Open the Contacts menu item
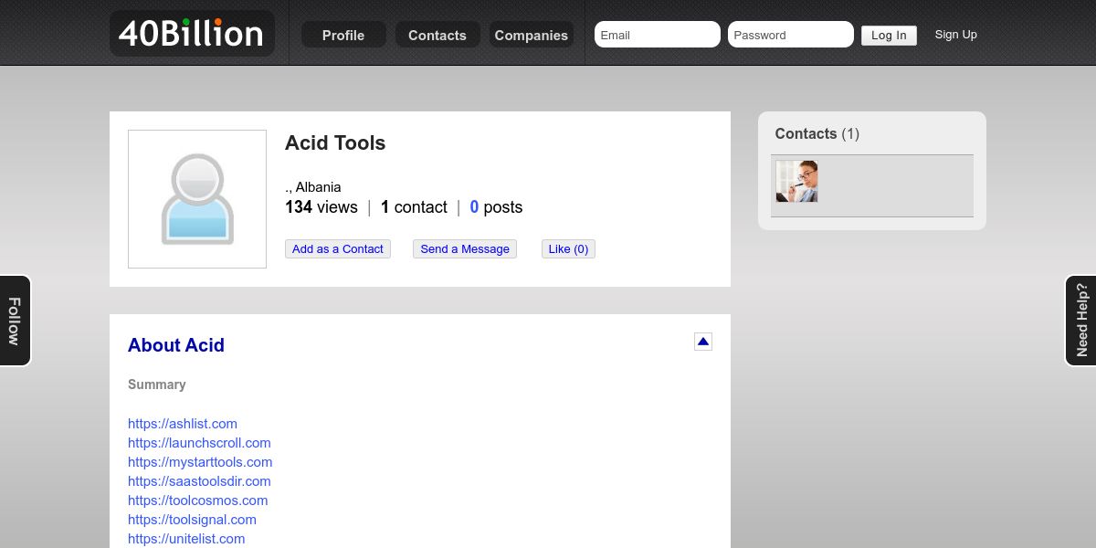 437,36
